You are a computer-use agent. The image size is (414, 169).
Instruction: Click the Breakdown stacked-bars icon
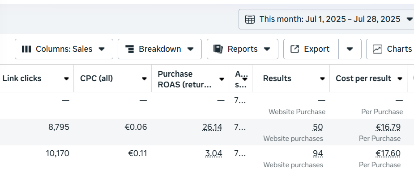pos(129,49)
